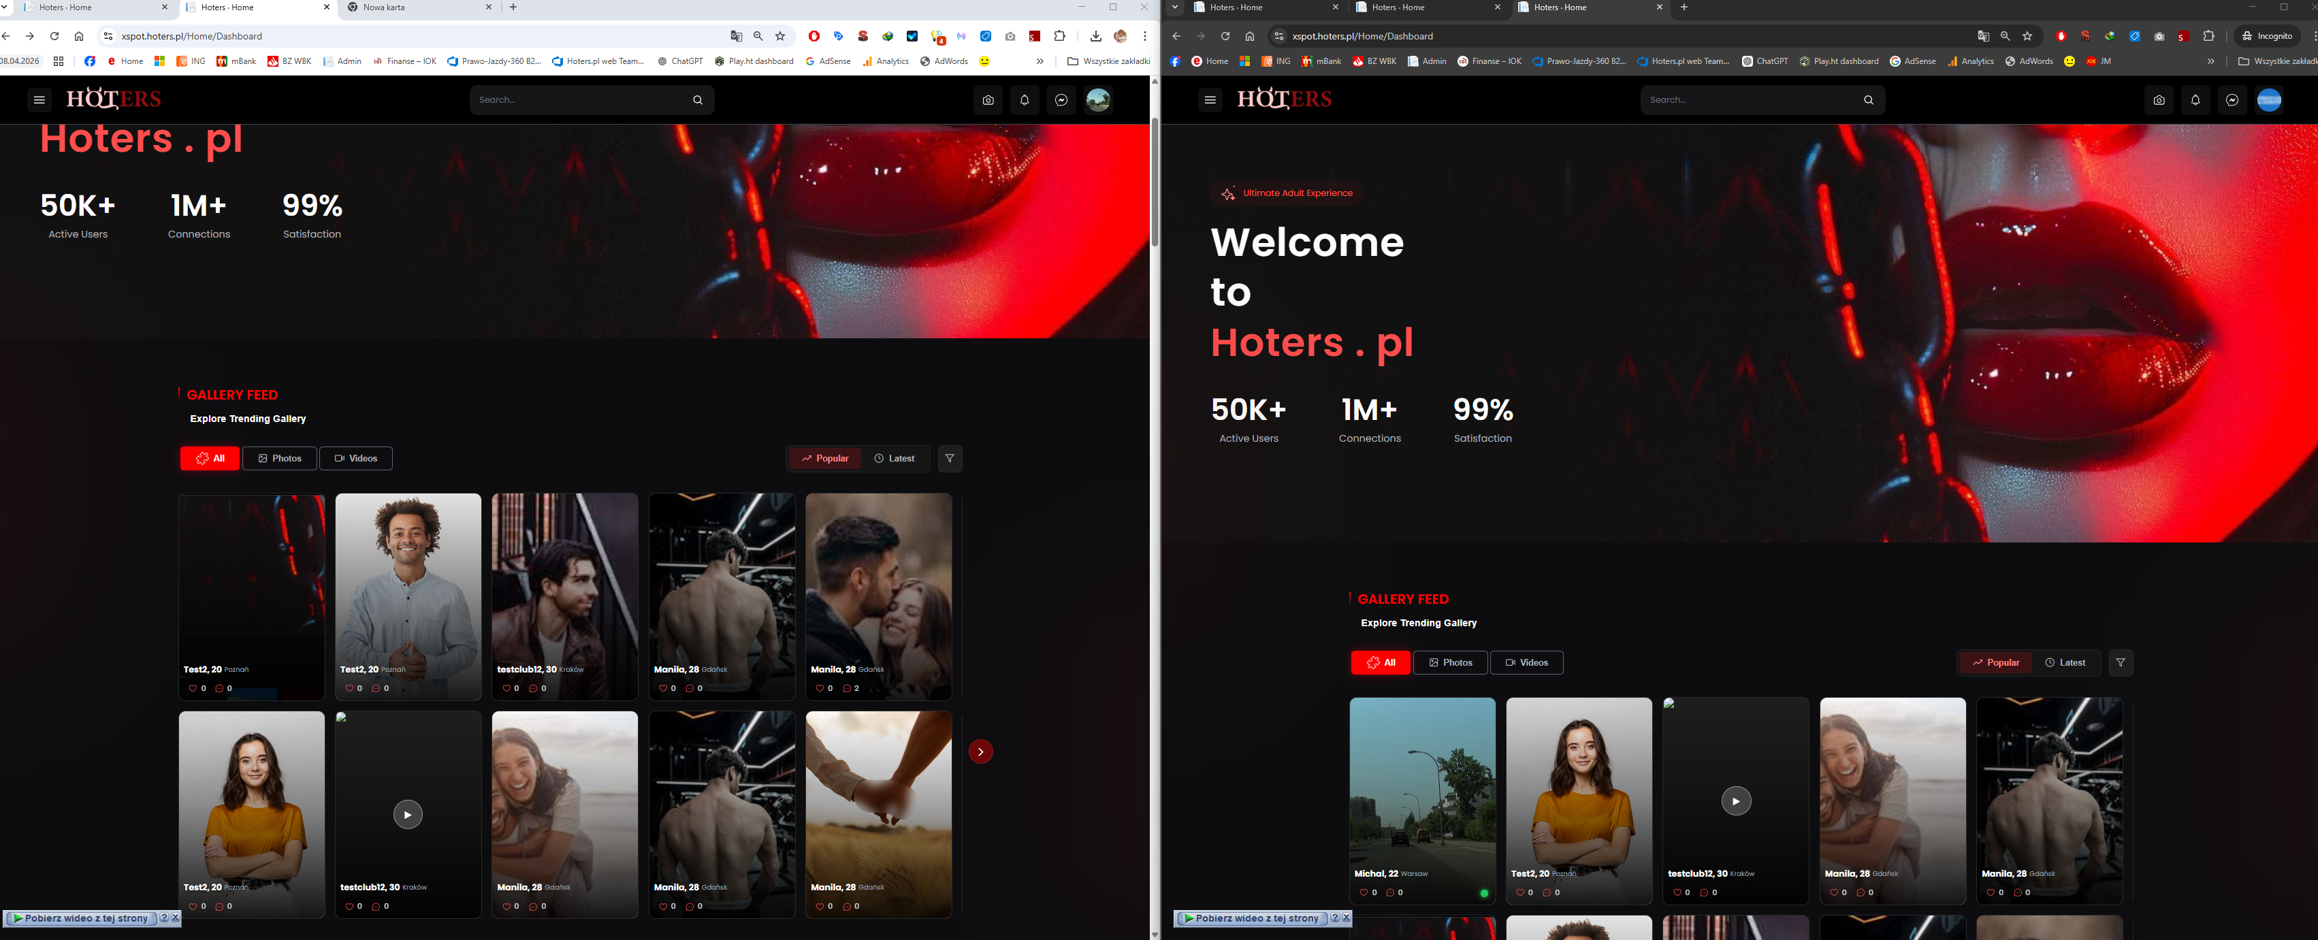Click Hoters search magnifier icon in light-theme window
The width and height of the screenshot is (2318, 940).
(x=697, y=100)
